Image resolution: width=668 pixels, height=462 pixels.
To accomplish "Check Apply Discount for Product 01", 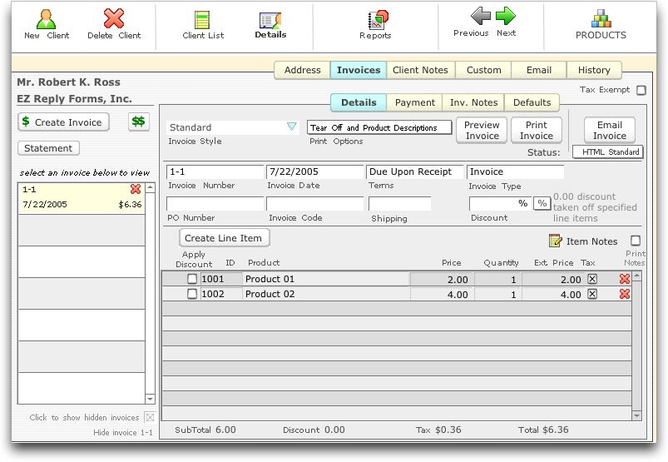I will click(x=192, y=280).
